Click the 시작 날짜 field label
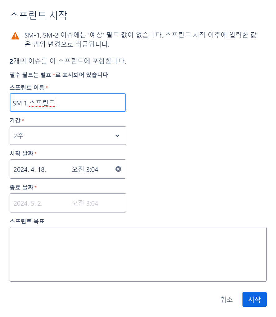276x317 pixels. (21, 154)
